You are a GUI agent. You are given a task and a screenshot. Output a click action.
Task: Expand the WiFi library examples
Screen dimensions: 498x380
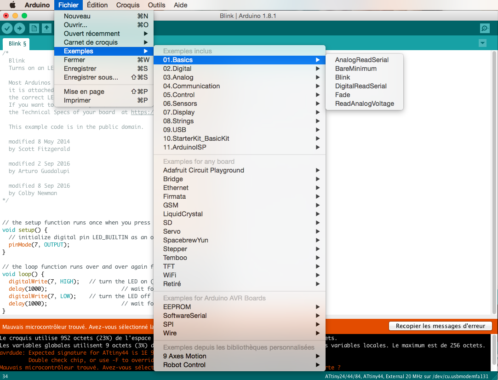(240, 275)
